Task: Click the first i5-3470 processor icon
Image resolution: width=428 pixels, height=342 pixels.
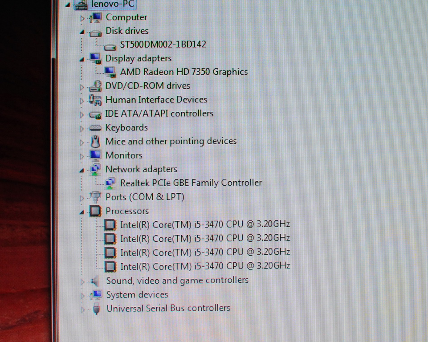Action: [110, 225]
